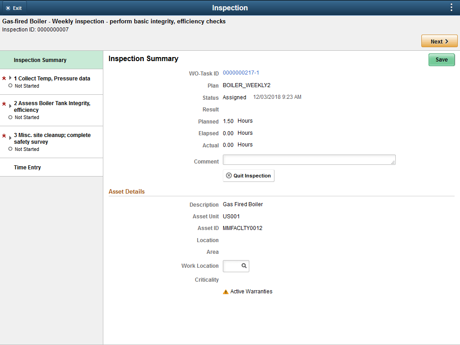This screenshot has width=460, height=345.
Task: Click the Not Started circle under Misc. site cleanup
Action: tap(10, 149)
